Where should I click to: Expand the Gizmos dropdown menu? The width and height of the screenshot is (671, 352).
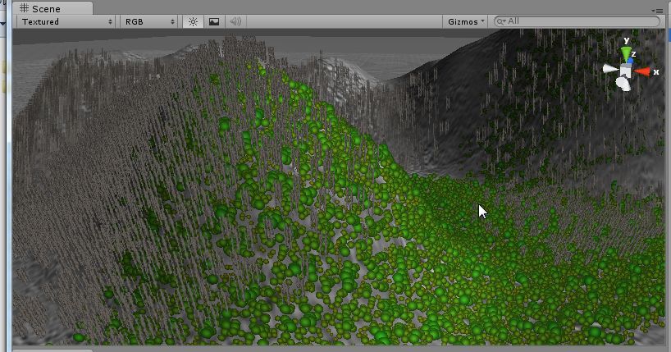click(466, 21)
